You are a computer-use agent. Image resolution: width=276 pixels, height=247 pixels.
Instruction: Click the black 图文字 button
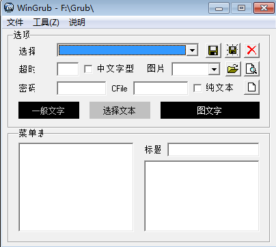pyautogui.click(x=210, y=111)
